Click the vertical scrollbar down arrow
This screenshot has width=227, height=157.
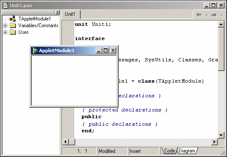click(x=221, y=135)
